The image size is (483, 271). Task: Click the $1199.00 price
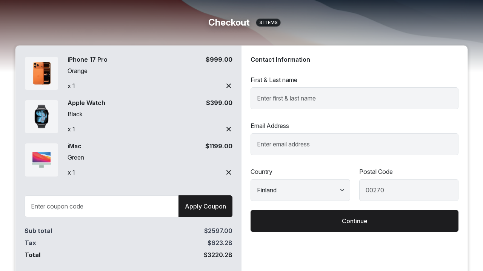point(219,146)
